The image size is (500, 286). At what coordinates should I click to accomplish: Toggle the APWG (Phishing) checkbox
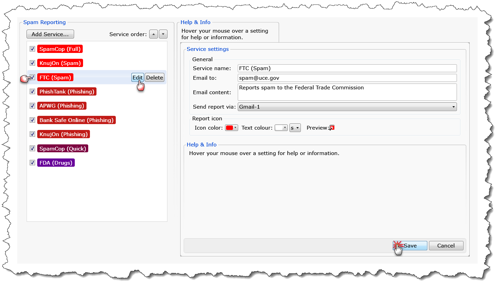tap(32, 106)
